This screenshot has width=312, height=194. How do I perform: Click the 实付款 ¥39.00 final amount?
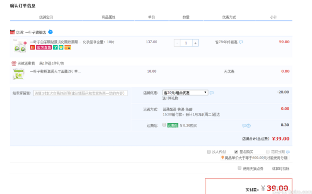[267, 188]
